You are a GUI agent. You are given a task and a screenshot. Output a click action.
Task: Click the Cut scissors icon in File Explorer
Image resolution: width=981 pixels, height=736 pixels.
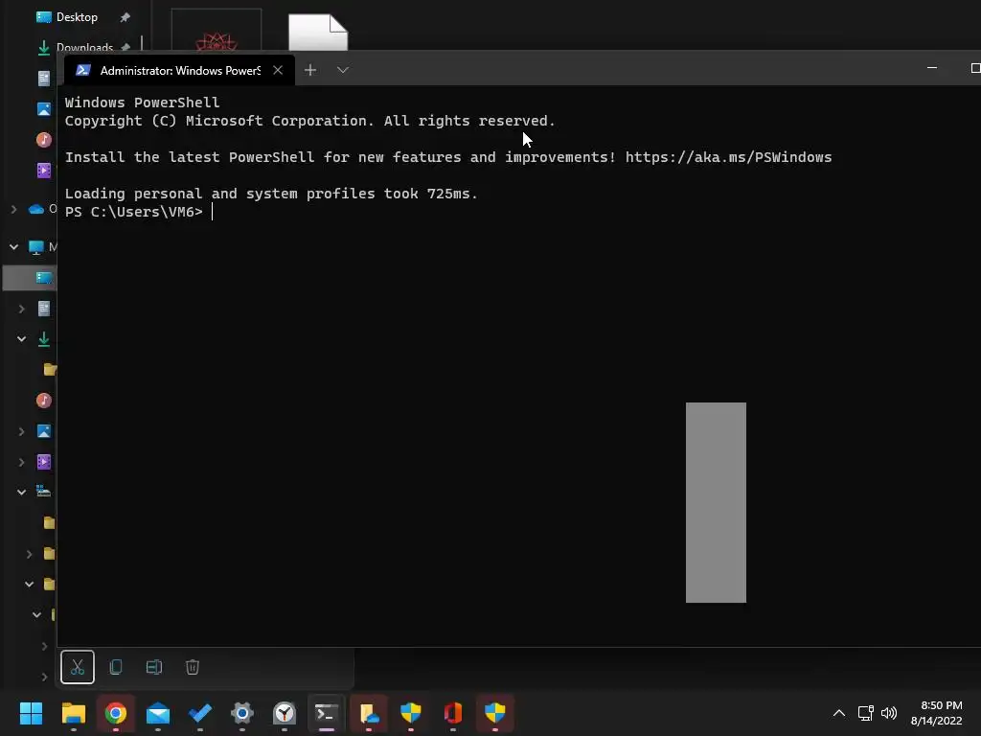[x=78, y=667]
